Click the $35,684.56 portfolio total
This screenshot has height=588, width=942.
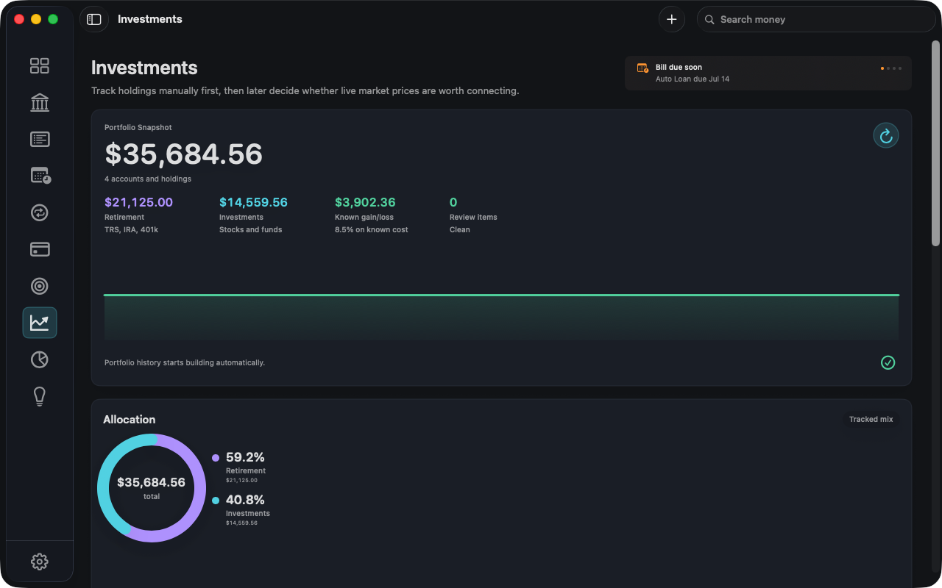point(183,154)
